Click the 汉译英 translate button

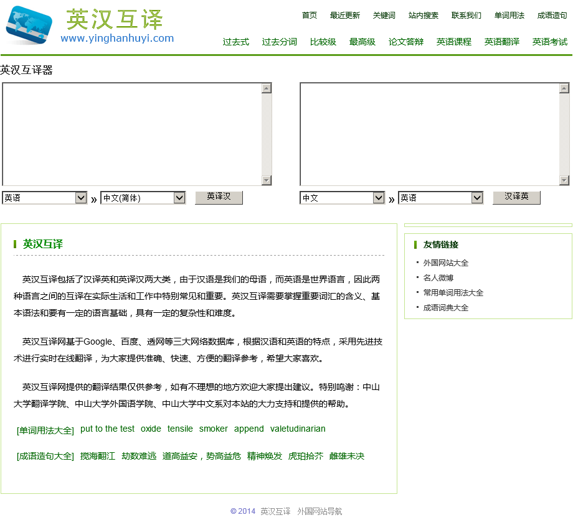(516, 197)
